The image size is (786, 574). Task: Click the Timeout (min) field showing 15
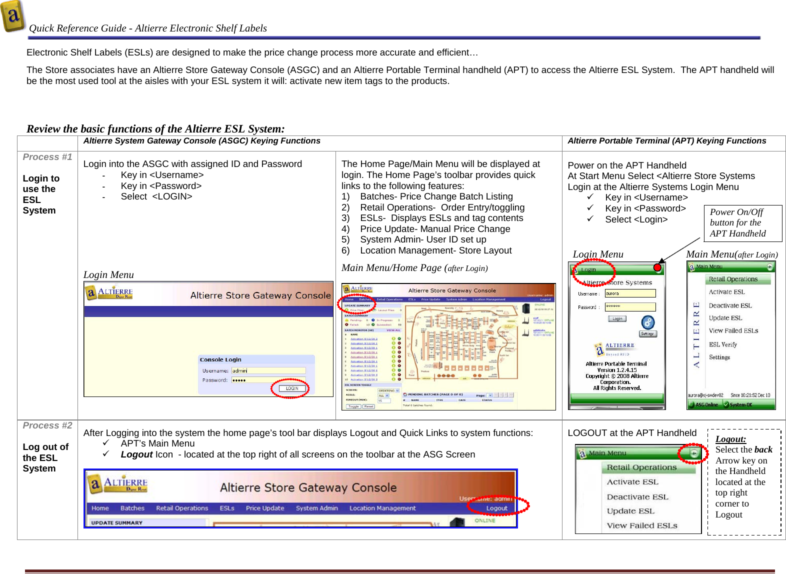pos(384,400)
